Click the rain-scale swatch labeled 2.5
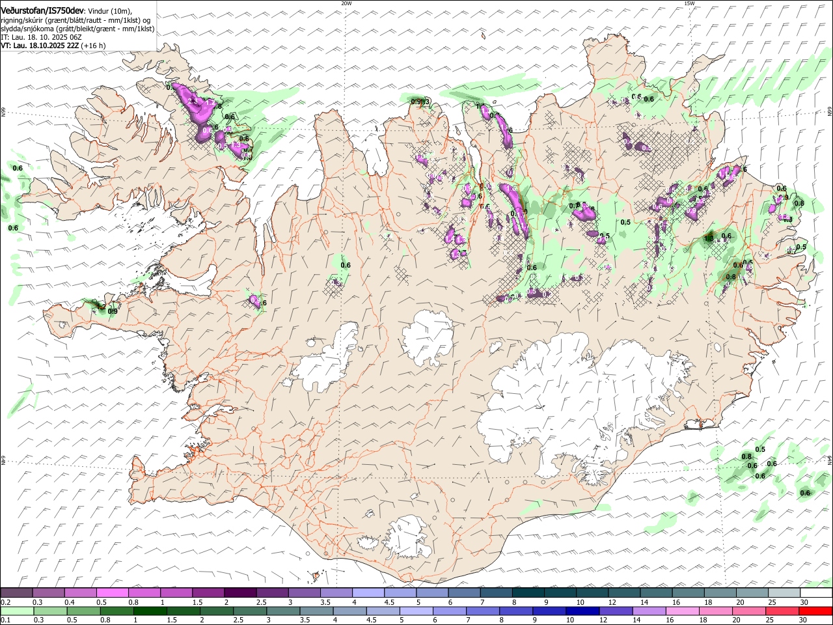Screen dimensions: 833x625 250,611
